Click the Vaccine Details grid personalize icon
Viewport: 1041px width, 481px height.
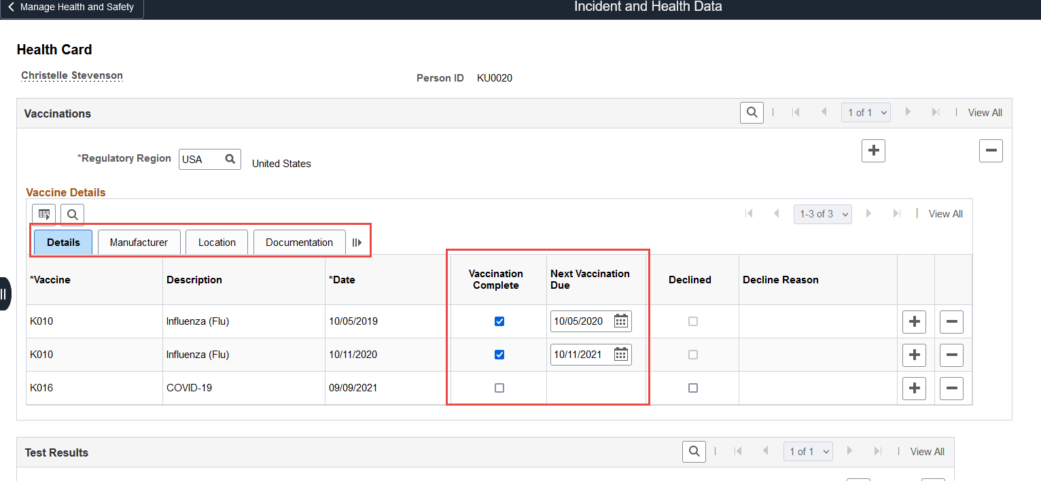(44, 215)
